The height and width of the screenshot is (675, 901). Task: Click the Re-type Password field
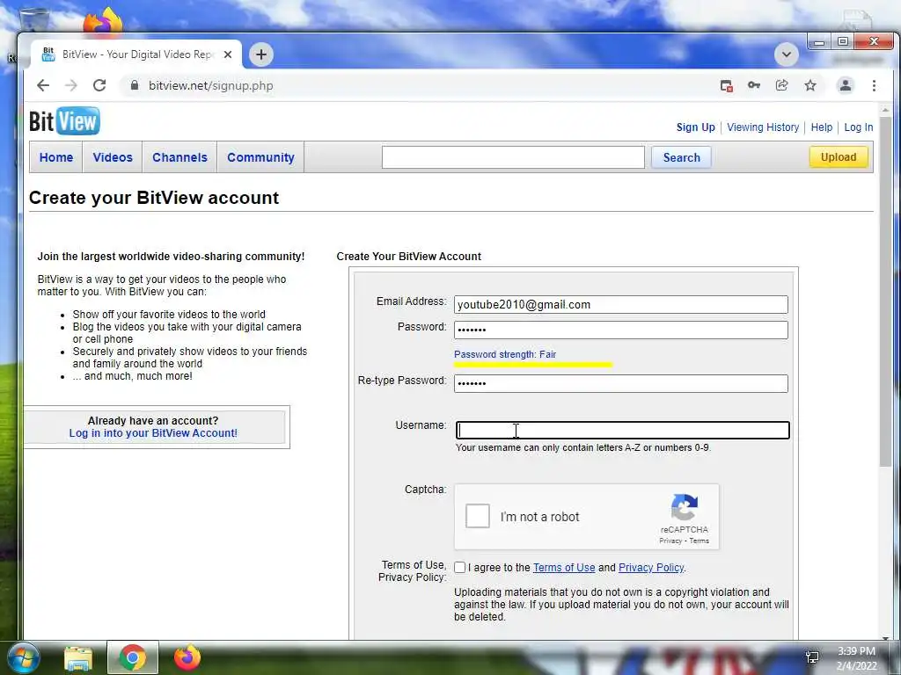coord(620,383)
